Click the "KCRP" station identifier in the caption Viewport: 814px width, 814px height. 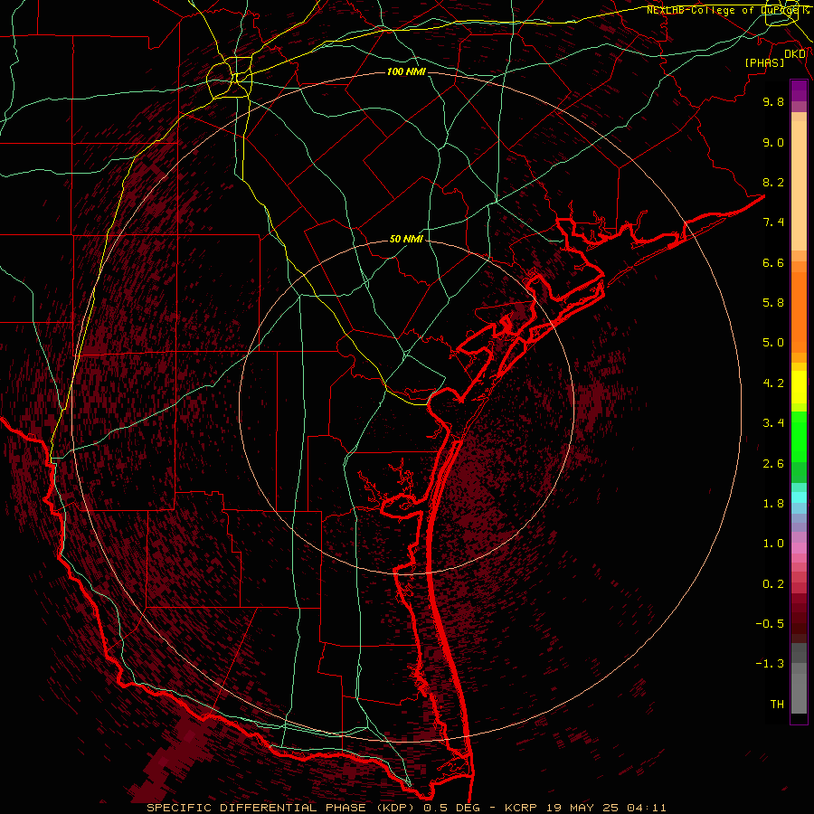[519, 808]
